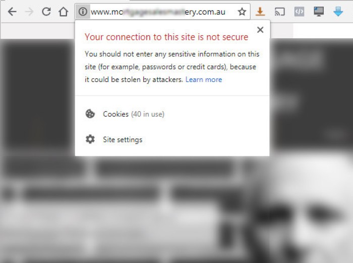
Task: Click the red not secure heading
Action: (166, 37)
